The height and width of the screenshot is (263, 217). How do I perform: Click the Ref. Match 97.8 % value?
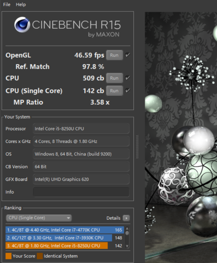[x=93, y=67]
